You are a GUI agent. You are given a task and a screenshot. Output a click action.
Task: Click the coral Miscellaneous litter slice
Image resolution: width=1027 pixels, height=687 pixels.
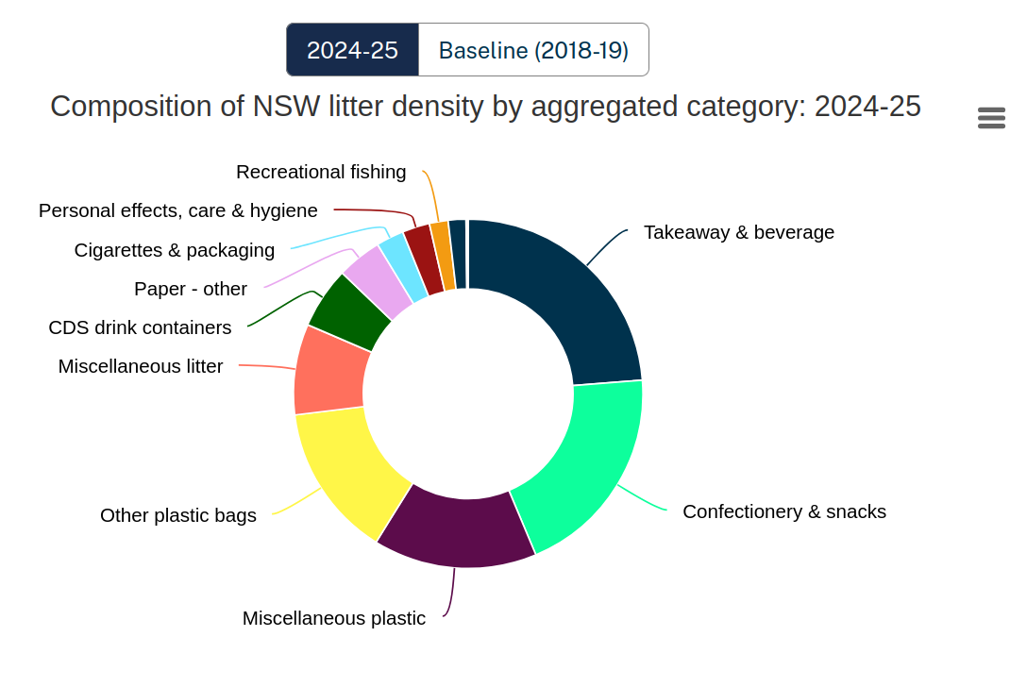pyautogui.click(x=329, y=372)
